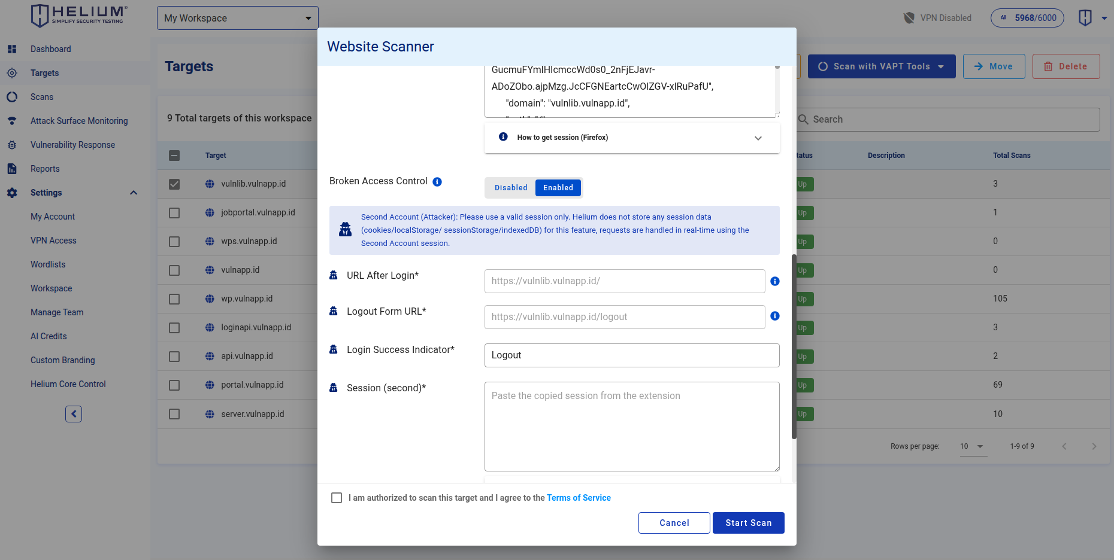Screen dimensions: 1114x560
Task: Click the Reports document icon
Action: 12,169
